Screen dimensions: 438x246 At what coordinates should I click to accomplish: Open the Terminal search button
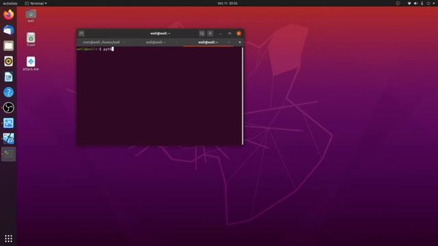click(x=202, y=33)
